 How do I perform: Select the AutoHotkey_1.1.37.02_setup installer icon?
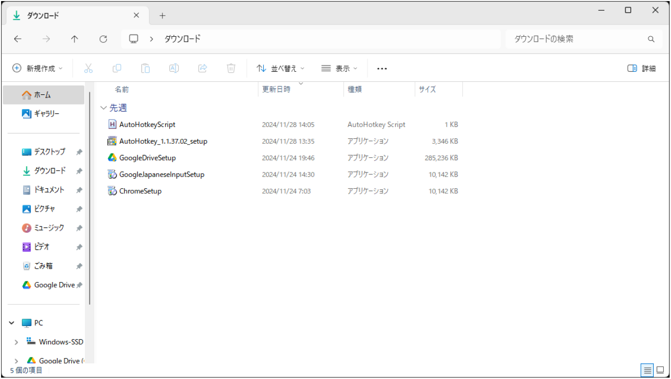tap(112, 141)
